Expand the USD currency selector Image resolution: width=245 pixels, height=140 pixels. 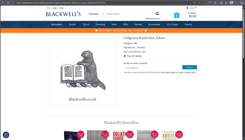point(191,8)
